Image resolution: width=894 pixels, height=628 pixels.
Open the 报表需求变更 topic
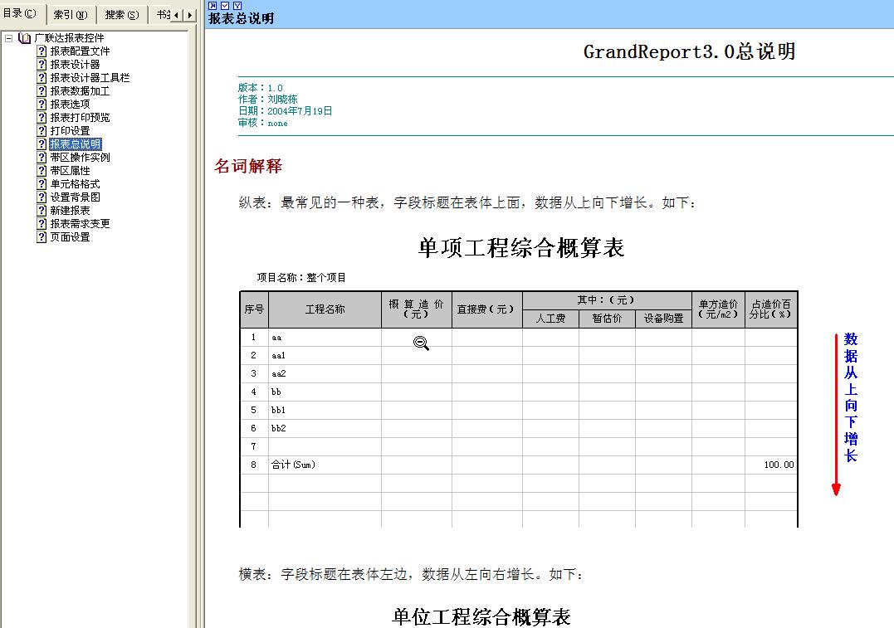[80, 224]
